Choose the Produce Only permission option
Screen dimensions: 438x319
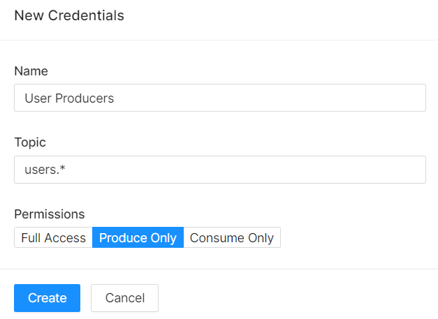[x=138, y=237]
